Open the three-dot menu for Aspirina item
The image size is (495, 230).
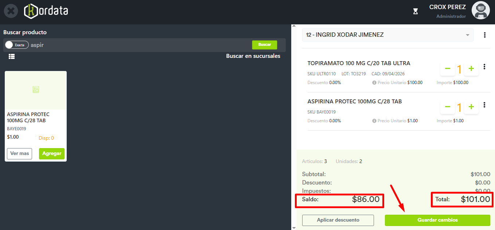pyautogui.click(x=484, y=105)
